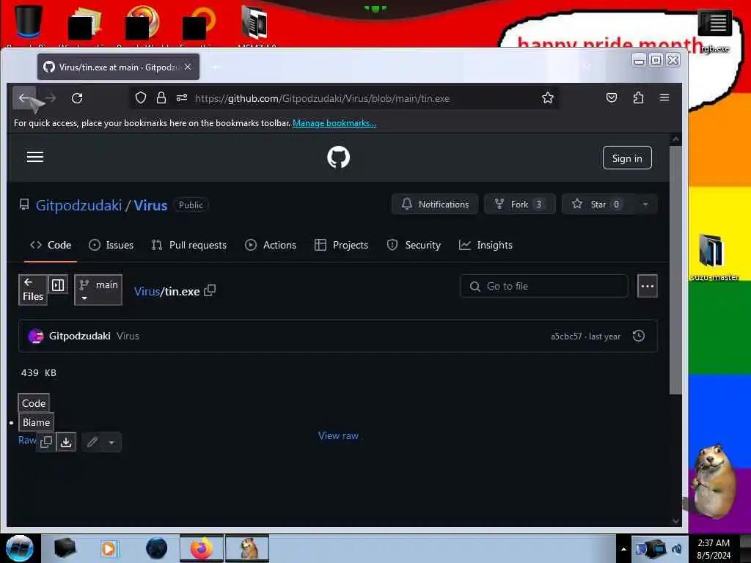Open the Raw file link
Image resolution: width=751 pixels, height=563 pixels.
click(x=27, y=440)
